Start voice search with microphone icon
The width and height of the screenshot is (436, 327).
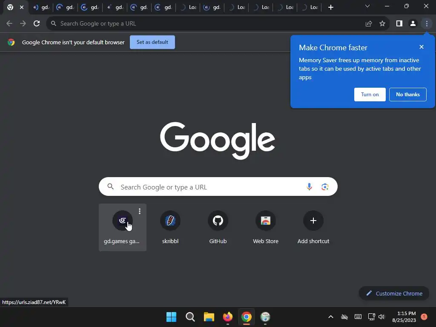[x=309, y=187]
